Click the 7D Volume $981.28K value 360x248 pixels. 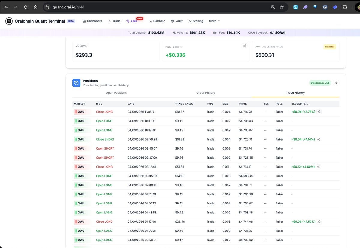coord(197,33)
